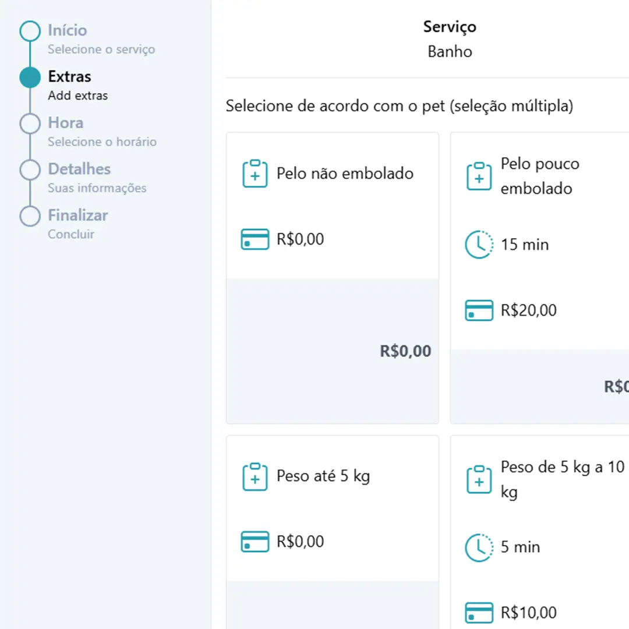Image resolution: width=629 pixels, height=629 pixels.
Task: Click the credit card icon beside R$10,00
Action: click(x=479, y=613)
